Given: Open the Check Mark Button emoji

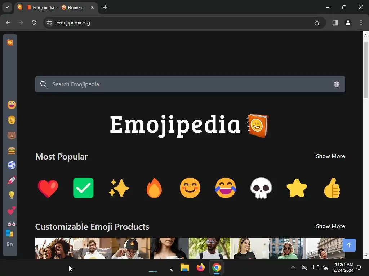Looking at the screenshot, I should click(83, 188).
